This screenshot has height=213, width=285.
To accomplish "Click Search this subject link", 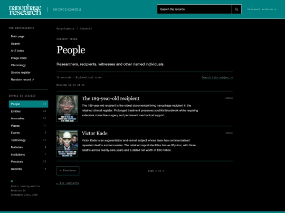I will 217,77.
